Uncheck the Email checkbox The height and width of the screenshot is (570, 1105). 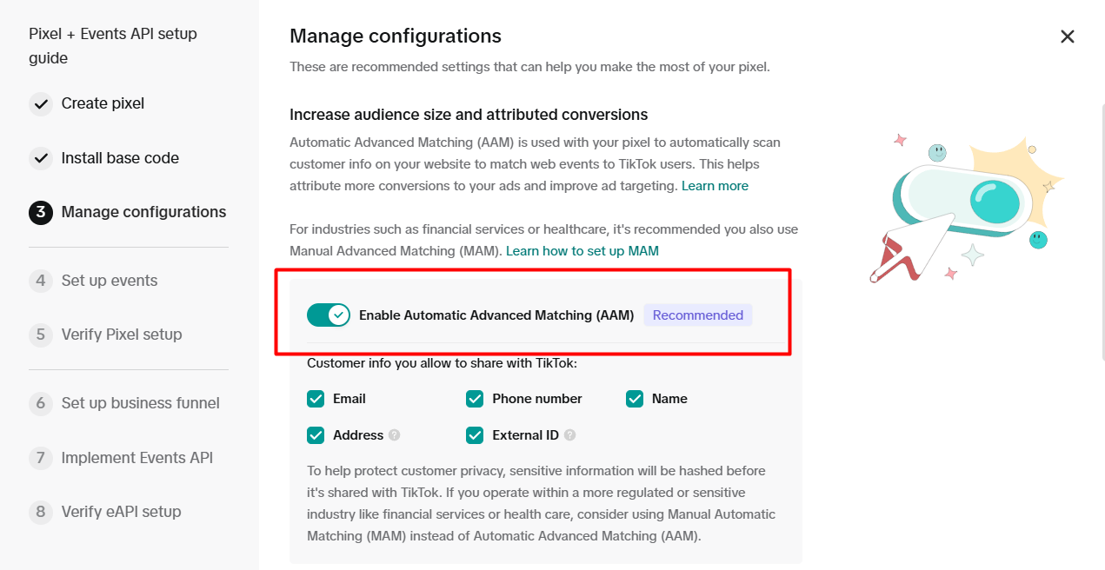click(316, 399)
